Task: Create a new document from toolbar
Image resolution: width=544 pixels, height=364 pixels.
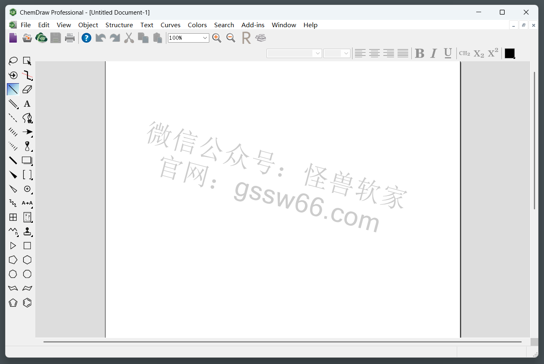Action: 13,38
